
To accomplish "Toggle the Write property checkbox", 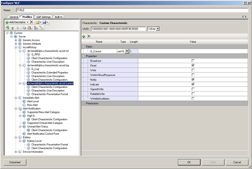I will [x=193, y=70].
